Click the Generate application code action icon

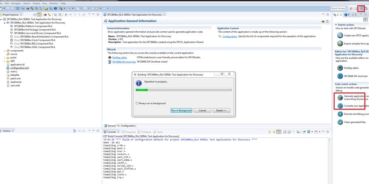(340, 97)
